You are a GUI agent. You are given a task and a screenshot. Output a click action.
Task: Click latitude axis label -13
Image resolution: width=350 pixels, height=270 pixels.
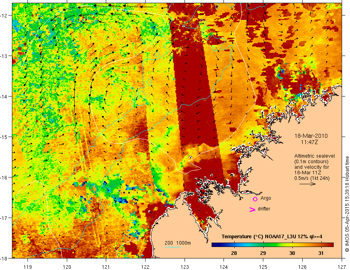coord(4,56)
